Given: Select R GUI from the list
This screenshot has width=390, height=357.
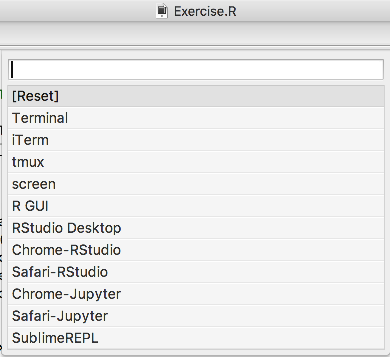Looking at the screenshot, I should point(196,206).
